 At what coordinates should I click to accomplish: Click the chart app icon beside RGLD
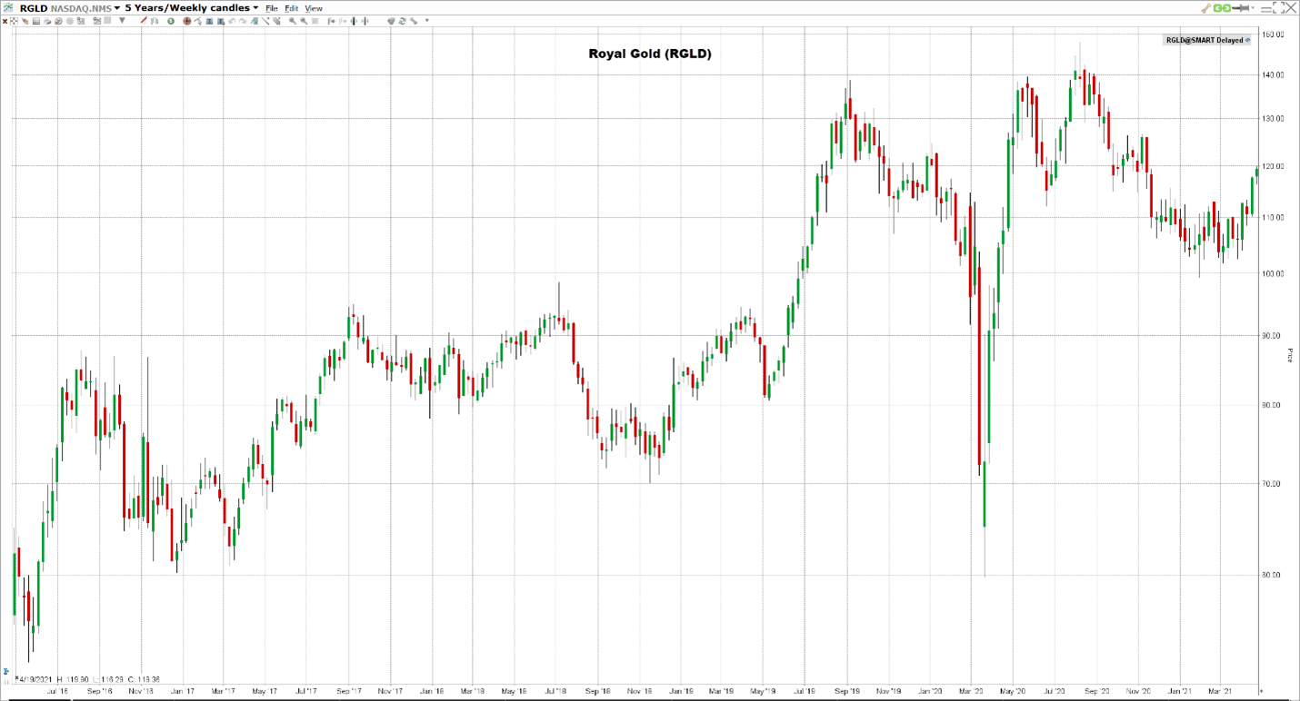click(8, 8)
